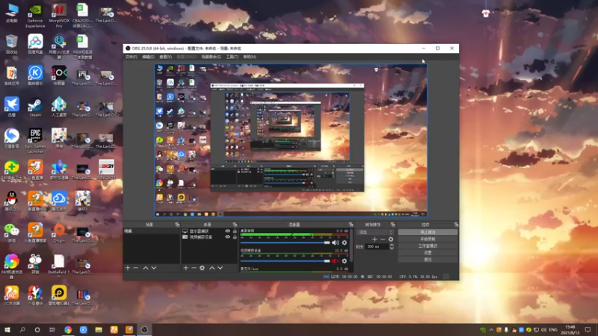This screenshot has height=336, width=598.
Task: Move the scene up in the Scenes list
Action: (x=145, y=268)
